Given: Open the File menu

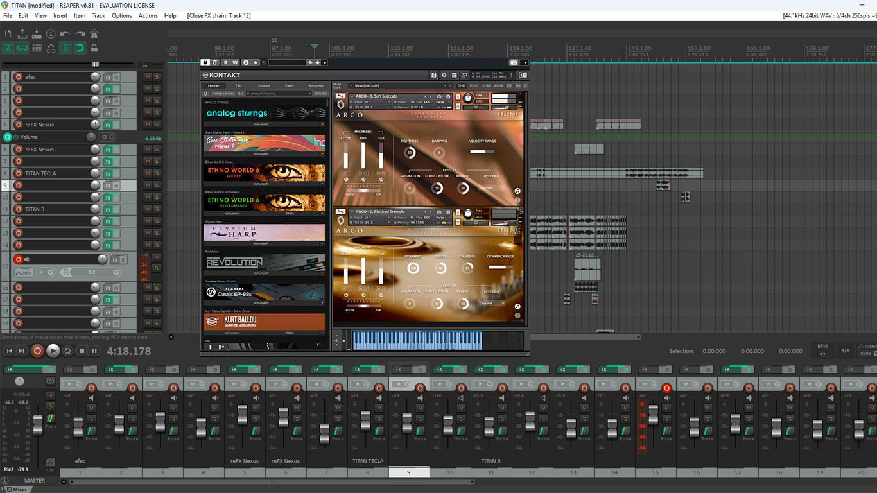Looking at the screenshot, I should click(x=8, y=15).
